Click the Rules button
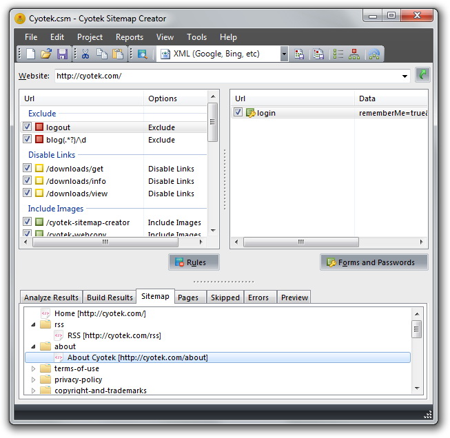 [194, 262]
